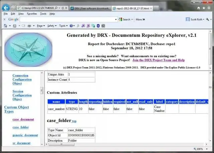Refresh the page from address bar
The height and width of the screenshot is (153, 214).
[x=63, y=8]
